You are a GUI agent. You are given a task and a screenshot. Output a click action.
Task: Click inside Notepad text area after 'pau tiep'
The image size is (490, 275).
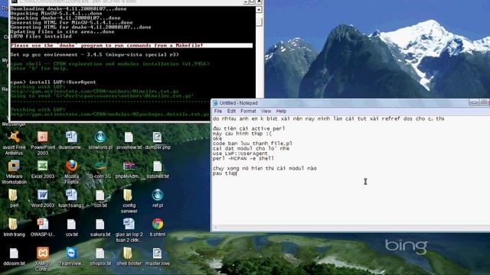(238, 173)
